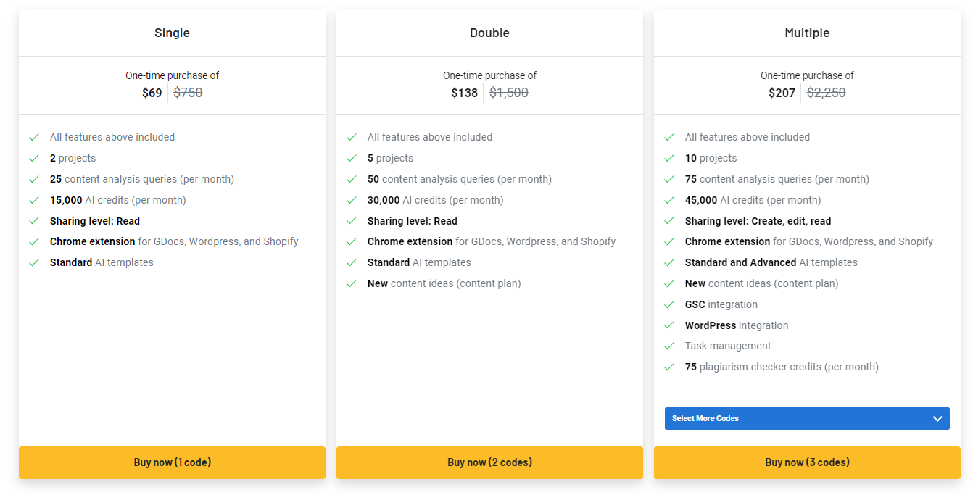Purchase with Buy now (3 codes)
The height and width of the screenshot is (495, 973).
pos(807,462)
